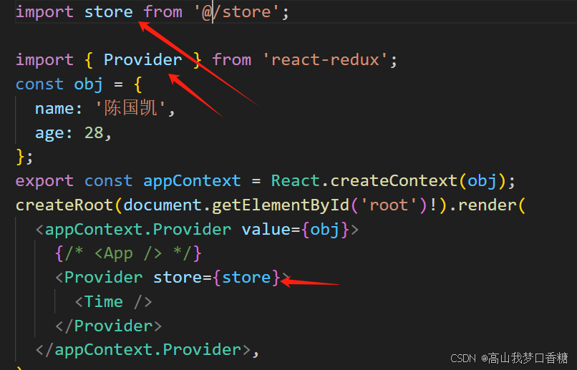Click the Time component tag
The width and height of the screenshot is (577, 370).
coord(113,302)
